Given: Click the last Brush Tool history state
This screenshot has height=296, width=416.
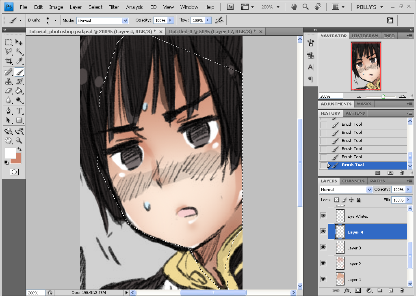Looking at the screenshot, I should [x=367, y=165].
